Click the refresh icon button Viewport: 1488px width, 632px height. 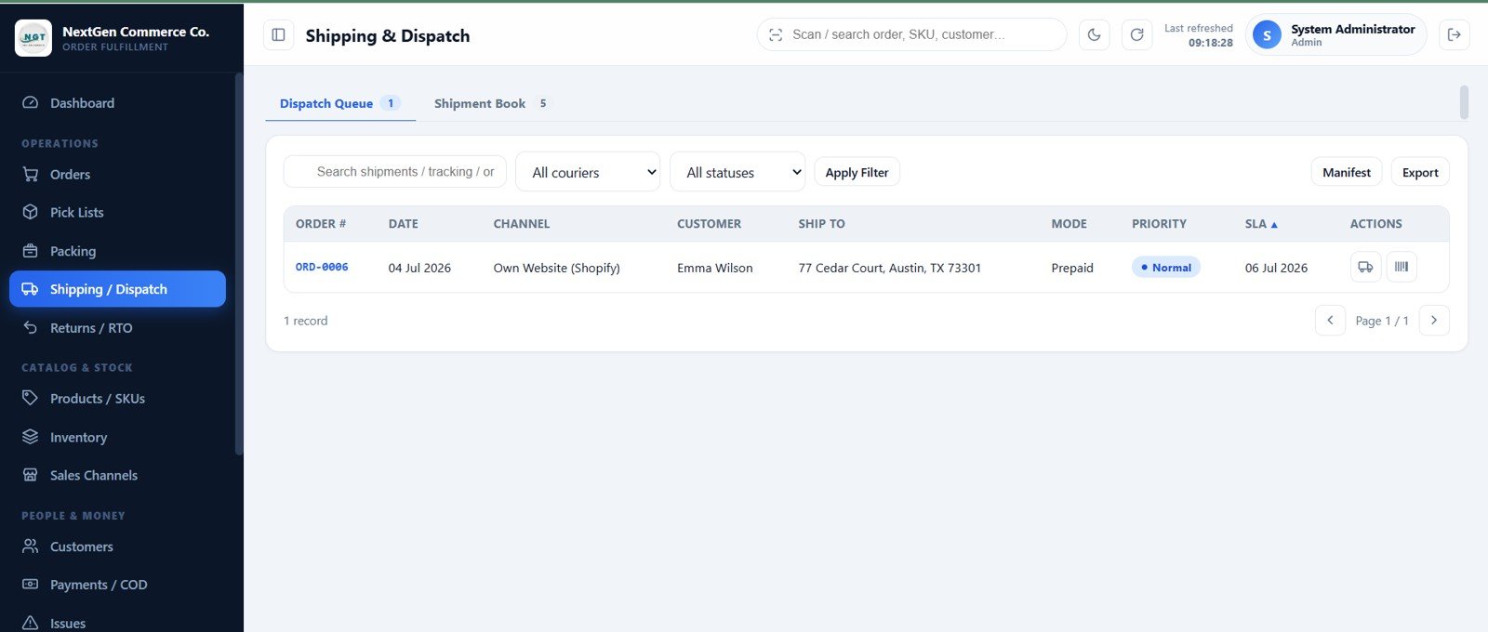tap(1136, 34)
